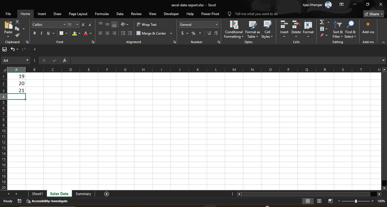
Task: Click the AutoSum sigma icon
Action: click(322, 22)
